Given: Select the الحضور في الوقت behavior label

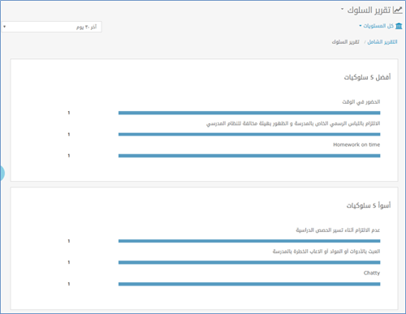Looking at the screenshot, I should click(x=361, y=102).
